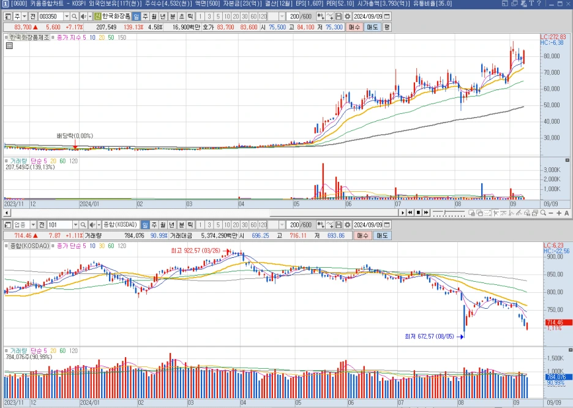
Task: Select 초 second period in upper toolbar
Action: 182,17
